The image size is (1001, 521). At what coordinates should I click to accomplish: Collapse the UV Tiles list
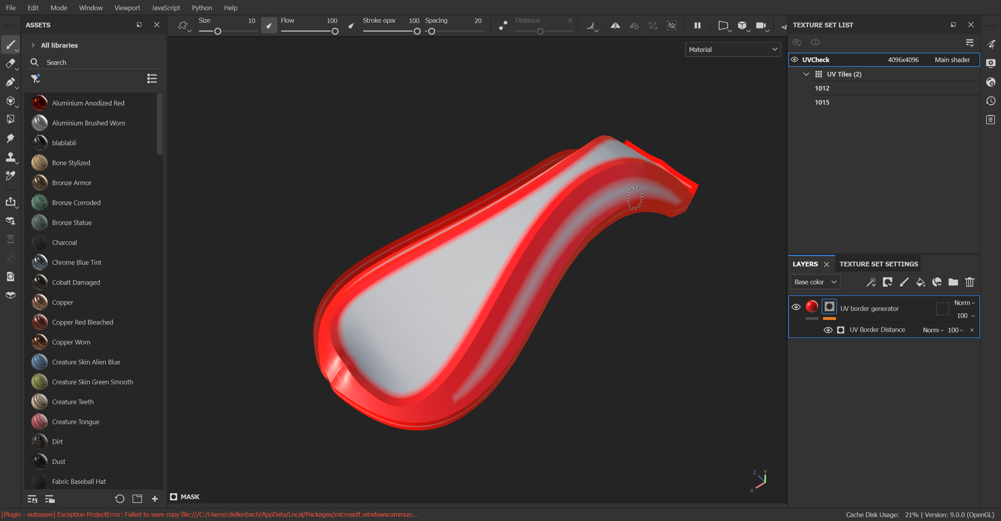click(806, 74)
